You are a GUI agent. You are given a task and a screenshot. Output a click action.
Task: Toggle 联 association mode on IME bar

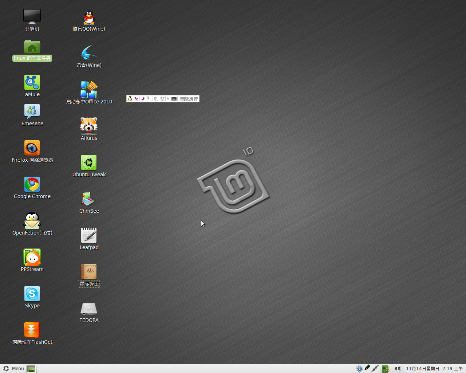[156, 99]
